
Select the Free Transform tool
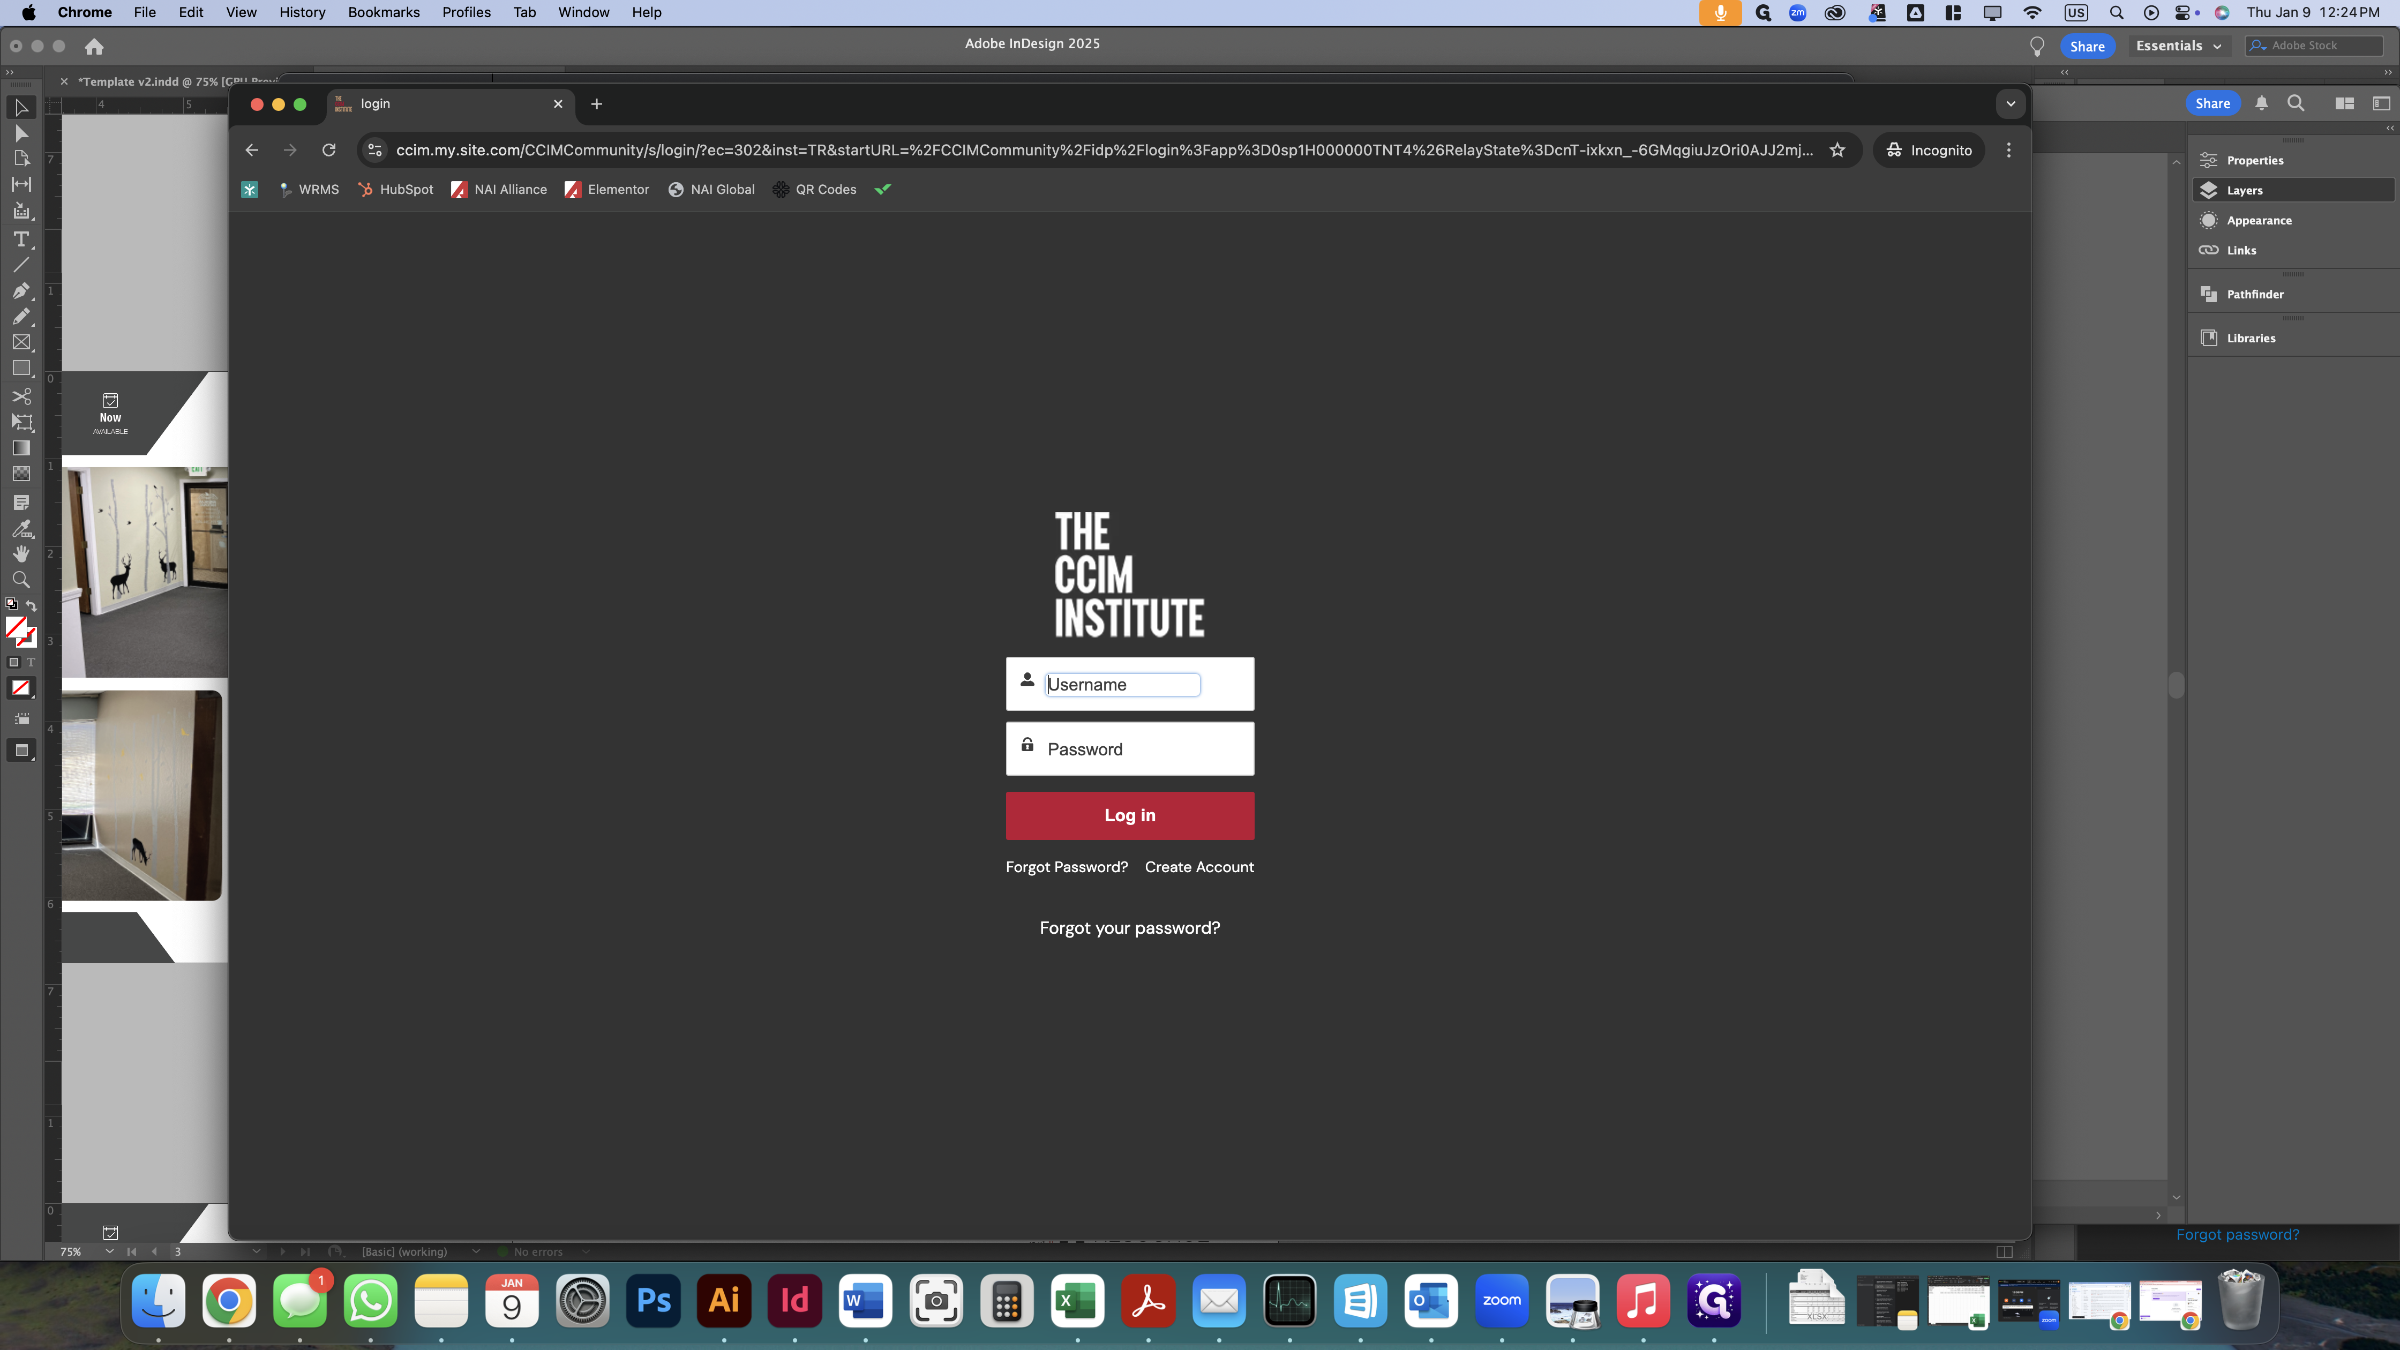click(20, 422)
